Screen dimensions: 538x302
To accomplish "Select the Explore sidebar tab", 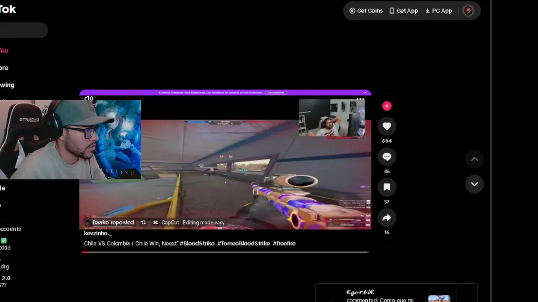I will click(x=4, y=68).
